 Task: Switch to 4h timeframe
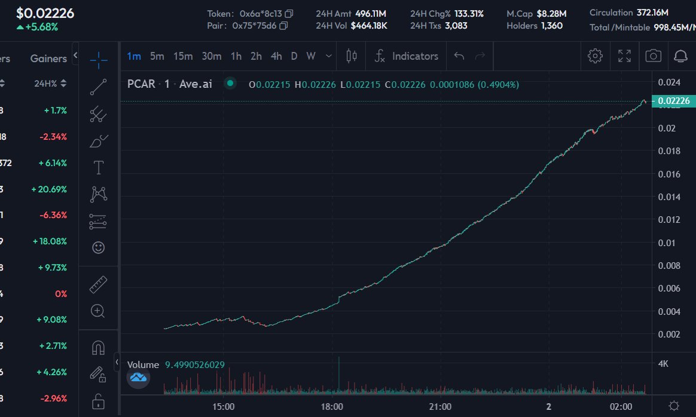click(x=276, y=56)
